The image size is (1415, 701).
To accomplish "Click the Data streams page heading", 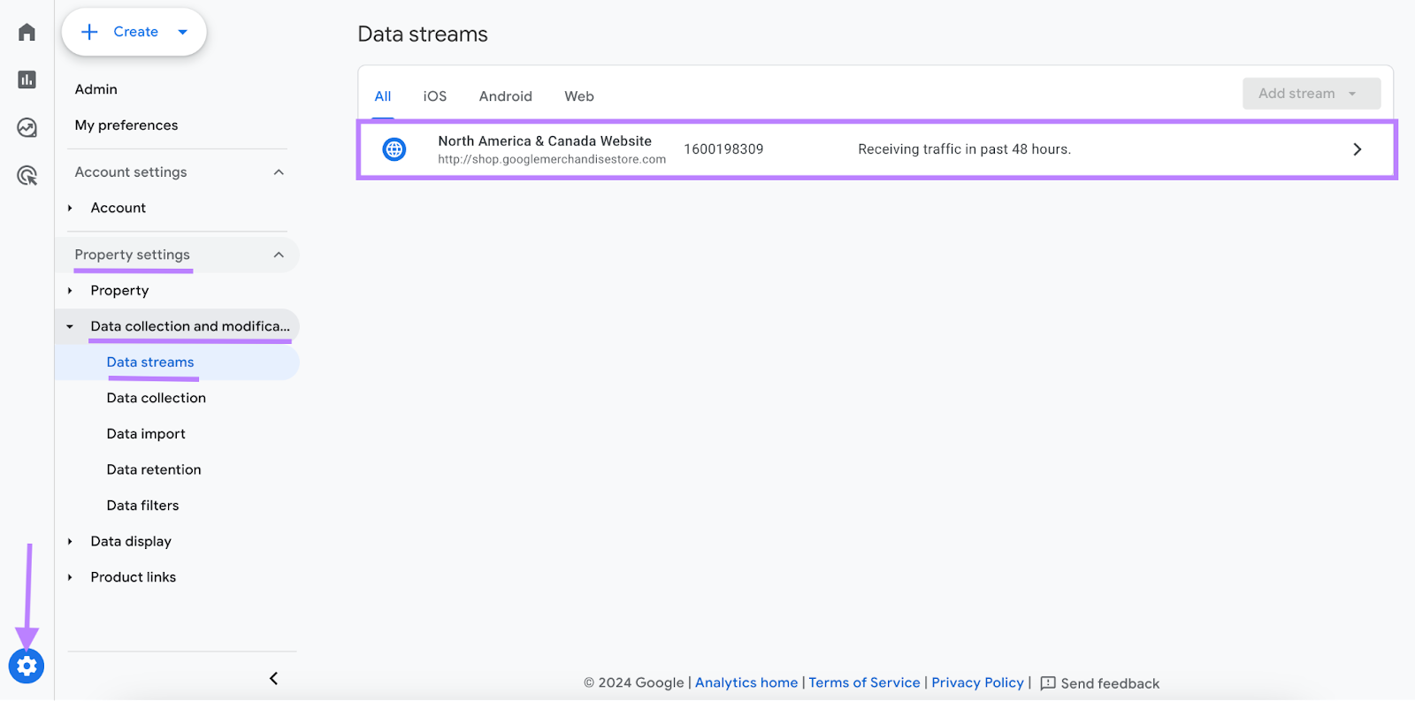I will tap(423, 34).
